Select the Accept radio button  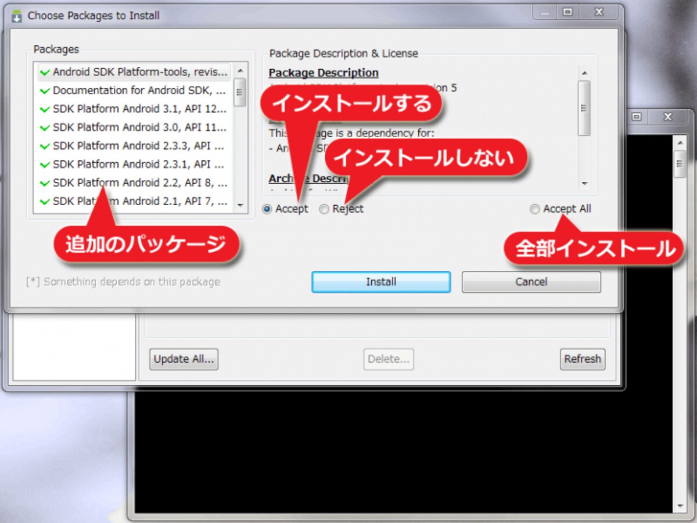tap(267, 209)
